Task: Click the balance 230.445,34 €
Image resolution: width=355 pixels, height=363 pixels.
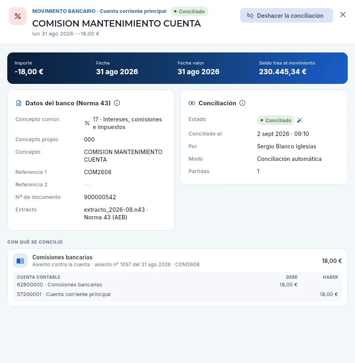Action: 283,72
